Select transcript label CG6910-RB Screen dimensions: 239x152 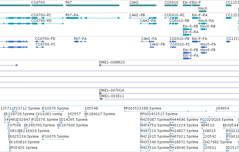[x=179, y=21]
